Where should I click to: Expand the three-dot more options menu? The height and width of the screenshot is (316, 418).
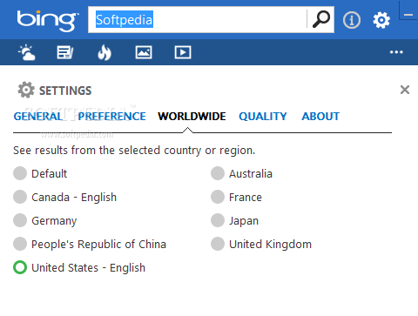[396, 52]
